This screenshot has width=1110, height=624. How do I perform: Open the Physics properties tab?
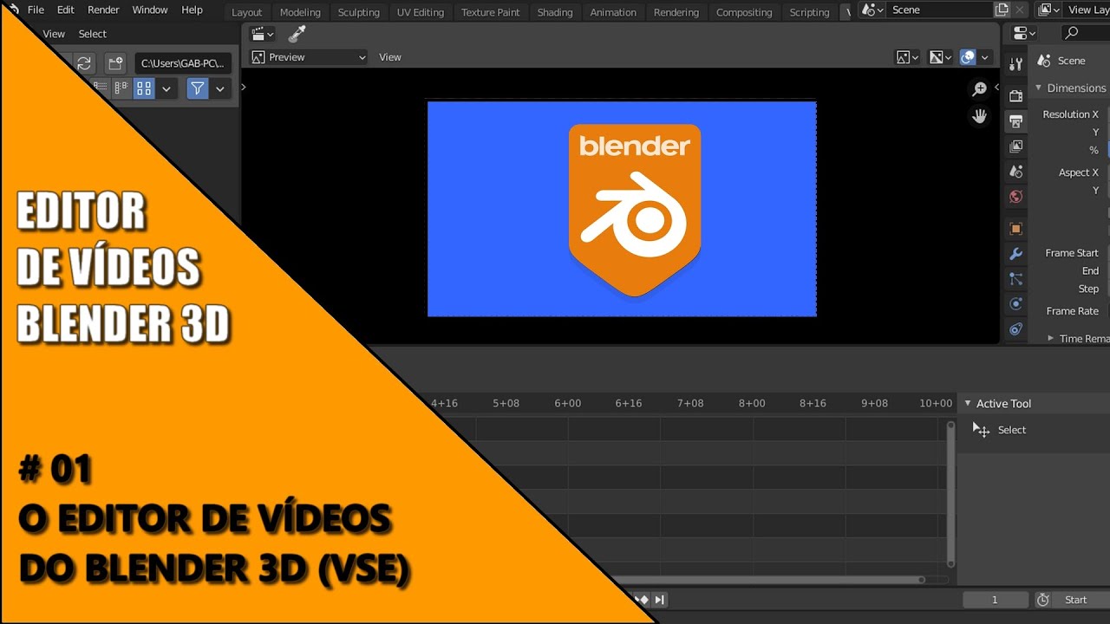point(1016,304)
